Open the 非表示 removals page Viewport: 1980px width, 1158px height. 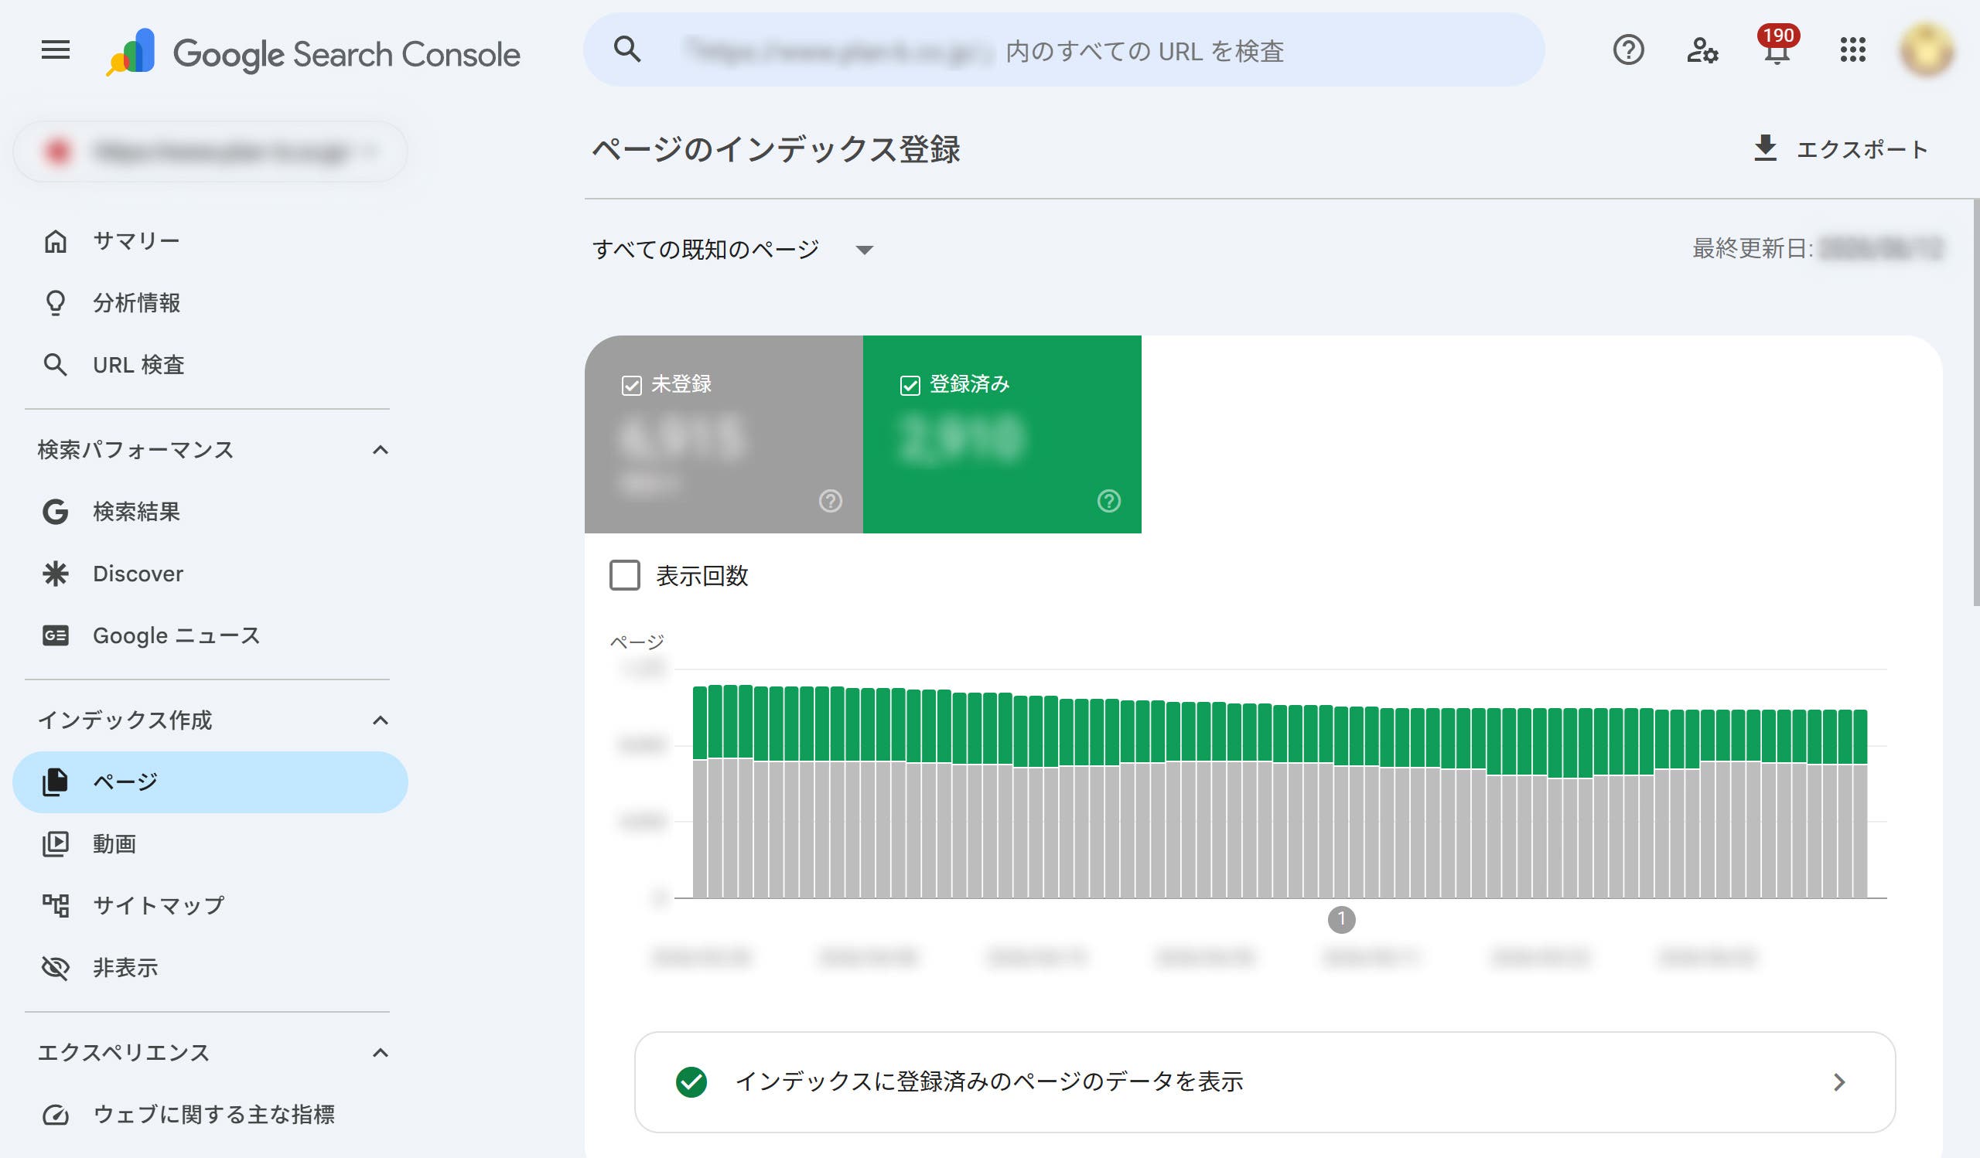210,968
